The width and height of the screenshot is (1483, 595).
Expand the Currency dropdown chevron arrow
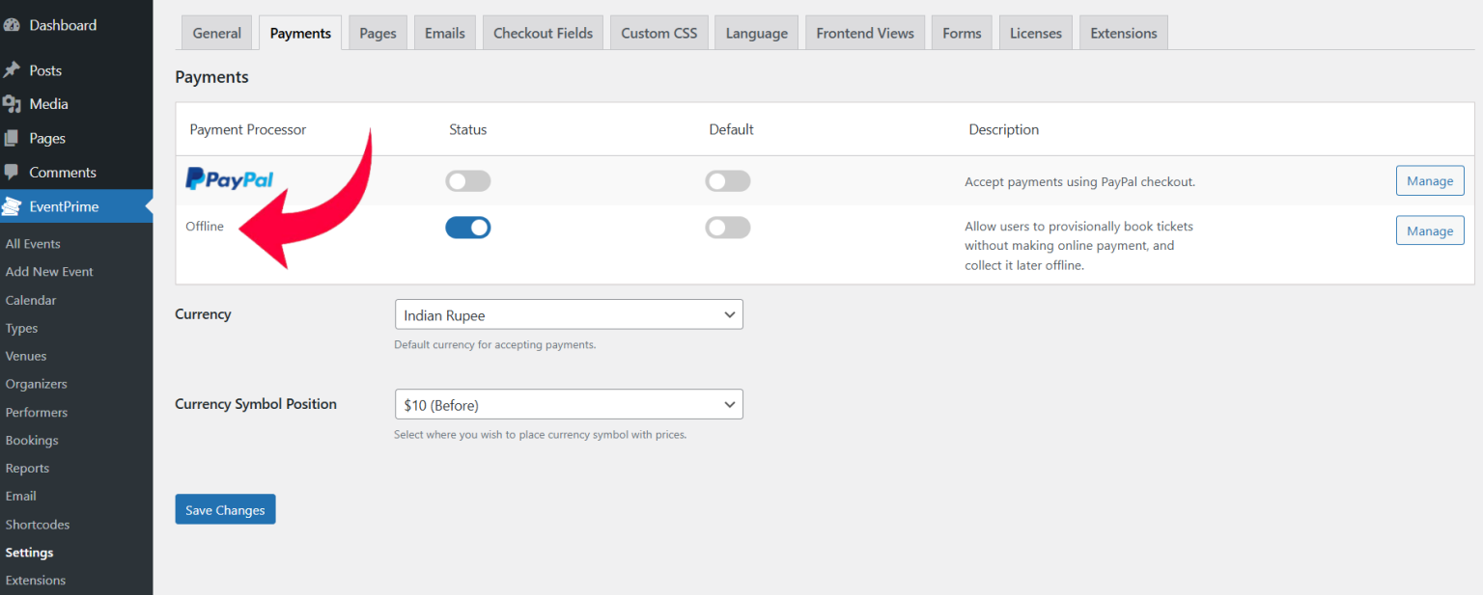tap(731, 313)
